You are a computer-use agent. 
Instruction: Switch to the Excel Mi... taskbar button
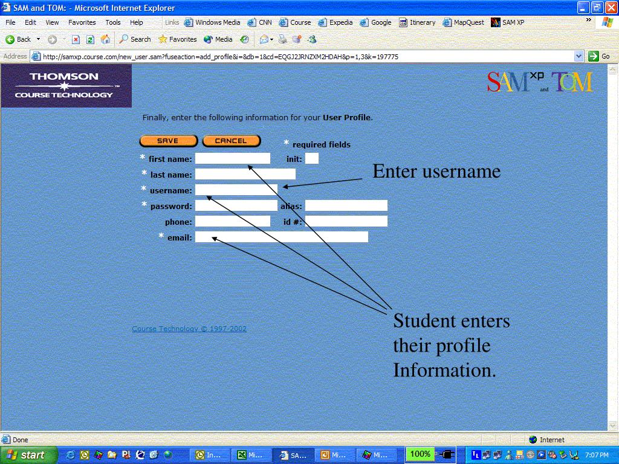pyautogui.click(x=251, y=455)
